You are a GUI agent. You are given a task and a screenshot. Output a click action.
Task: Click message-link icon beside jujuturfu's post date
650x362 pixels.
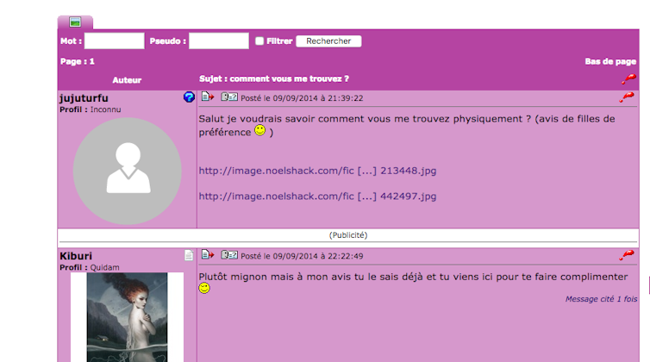(229, 97)
